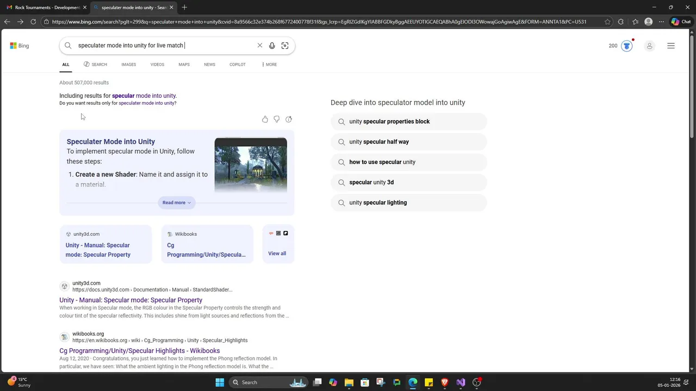
Task: Dislike the answer with thumbs down
Action: (277, 119)
